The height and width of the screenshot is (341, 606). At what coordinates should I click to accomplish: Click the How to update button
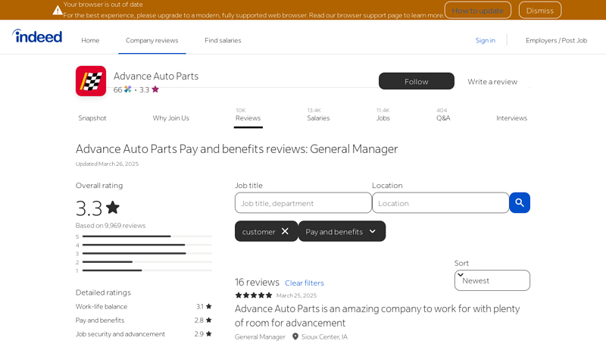(477, 10)
